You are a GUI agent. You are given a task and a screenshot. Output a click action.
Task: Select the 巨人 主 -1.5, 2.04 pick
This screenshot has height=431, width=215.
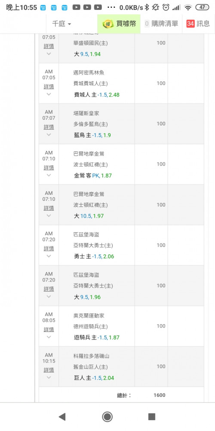(94, 378)
